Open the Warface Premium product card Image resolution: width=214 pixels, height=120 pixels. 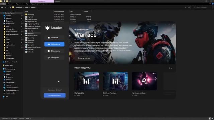pos(115,84)
